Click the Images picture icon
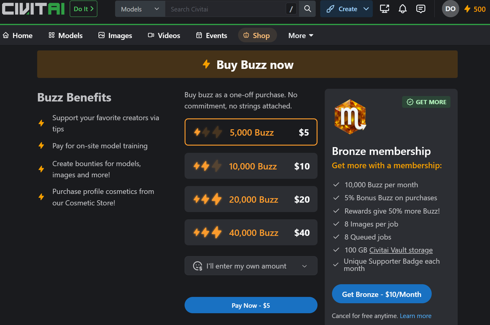The image size is (490, 325). click(102, 35)
